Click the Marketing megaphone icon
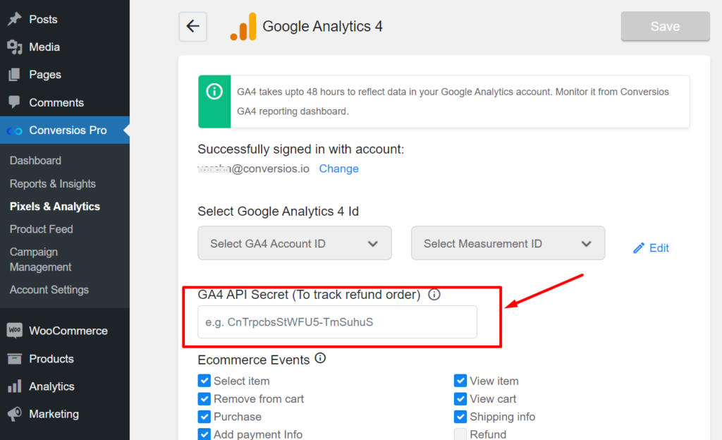The width and height of the screenshot is (722, 440). click(x=15, y=414)
